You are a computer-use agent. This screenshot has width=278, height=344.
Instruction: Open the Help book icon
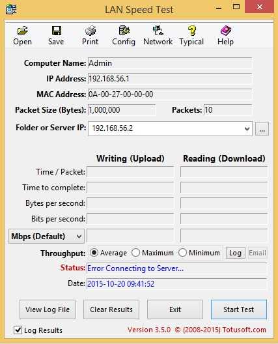(x=226, y=31)
